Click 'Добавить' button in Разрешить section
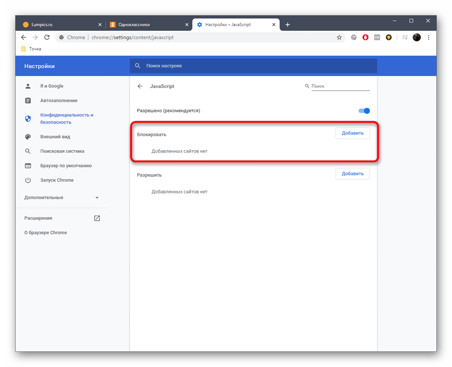The height and width of the screenshot is (367, 452). [352, 174]
